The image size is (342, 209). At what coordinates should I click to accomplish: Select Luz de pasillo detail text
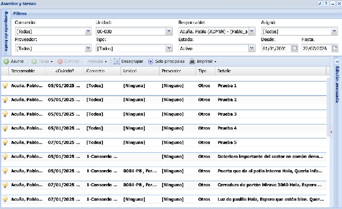[x=271, y=199]
